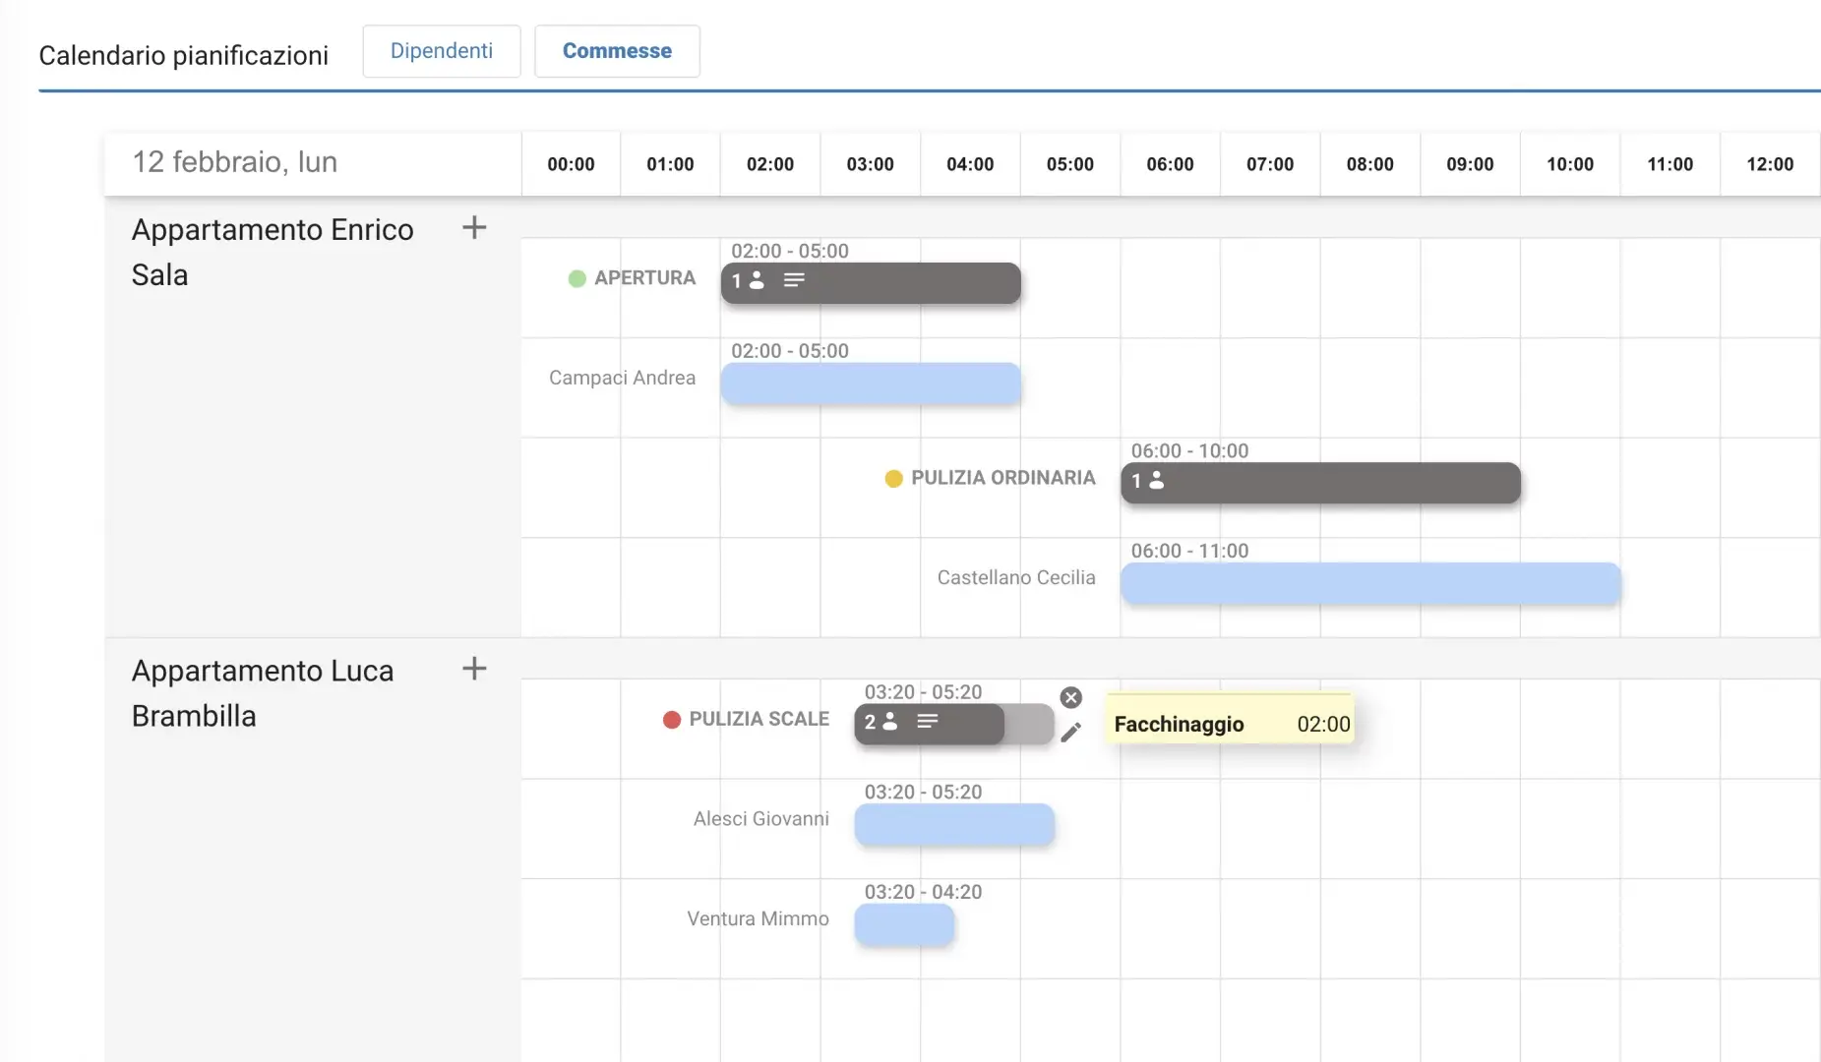This screenshot has width=1821, height=1062.
Task: Open the PULIZIA ORDINARIA 06:00 - 10:00 bar
Action: [x=1320, y=483]
